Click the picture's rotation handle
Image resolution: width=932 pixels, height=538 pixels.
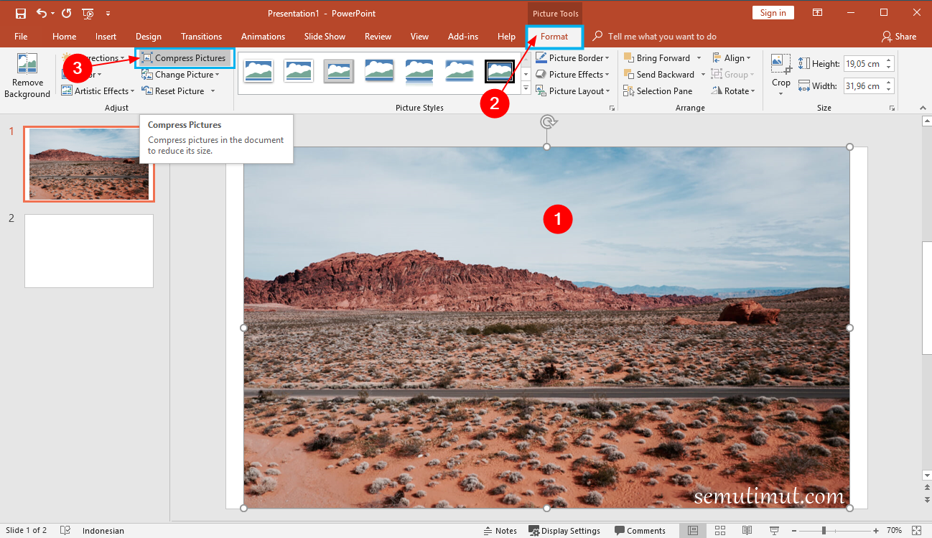(x=547, y=121)
